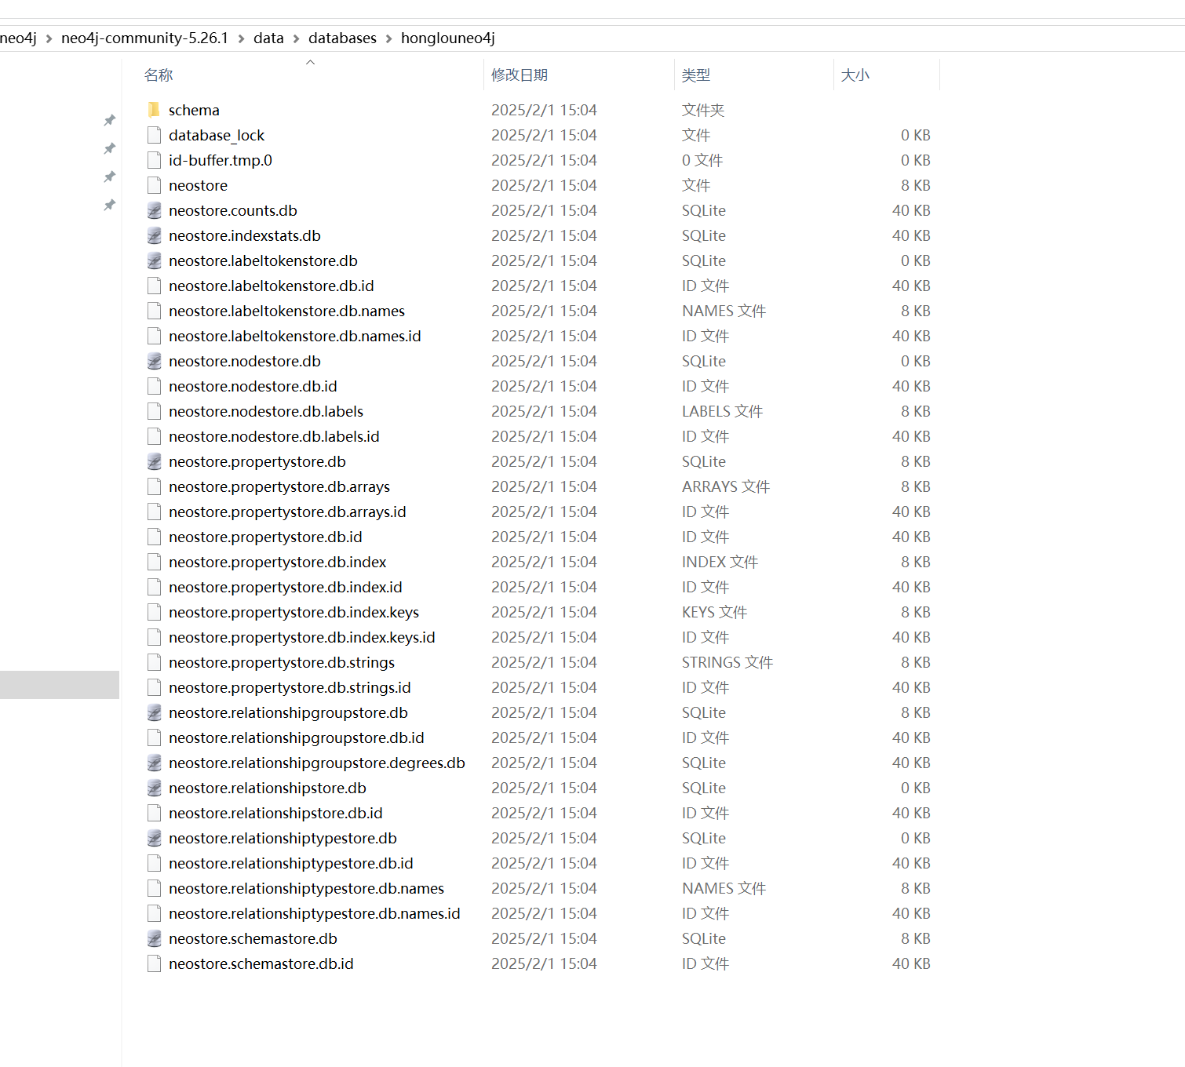
Task: Click the neostore.counts.db SQLite icon
Action: pos(154,210)
